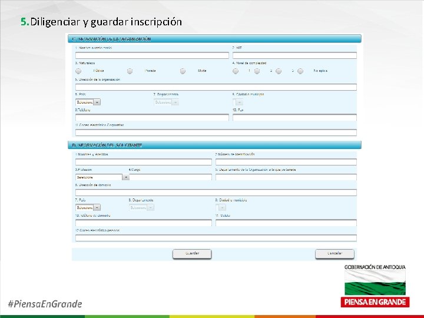This screenshot has height=318, width=424.
Task: Focus the Nombre o razón social field
Action: click(x=152, y=55)
